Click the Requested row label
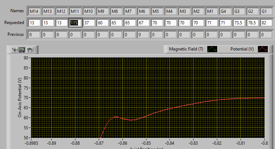This screenshot has height=149, width=275. [x=14, y=23]
